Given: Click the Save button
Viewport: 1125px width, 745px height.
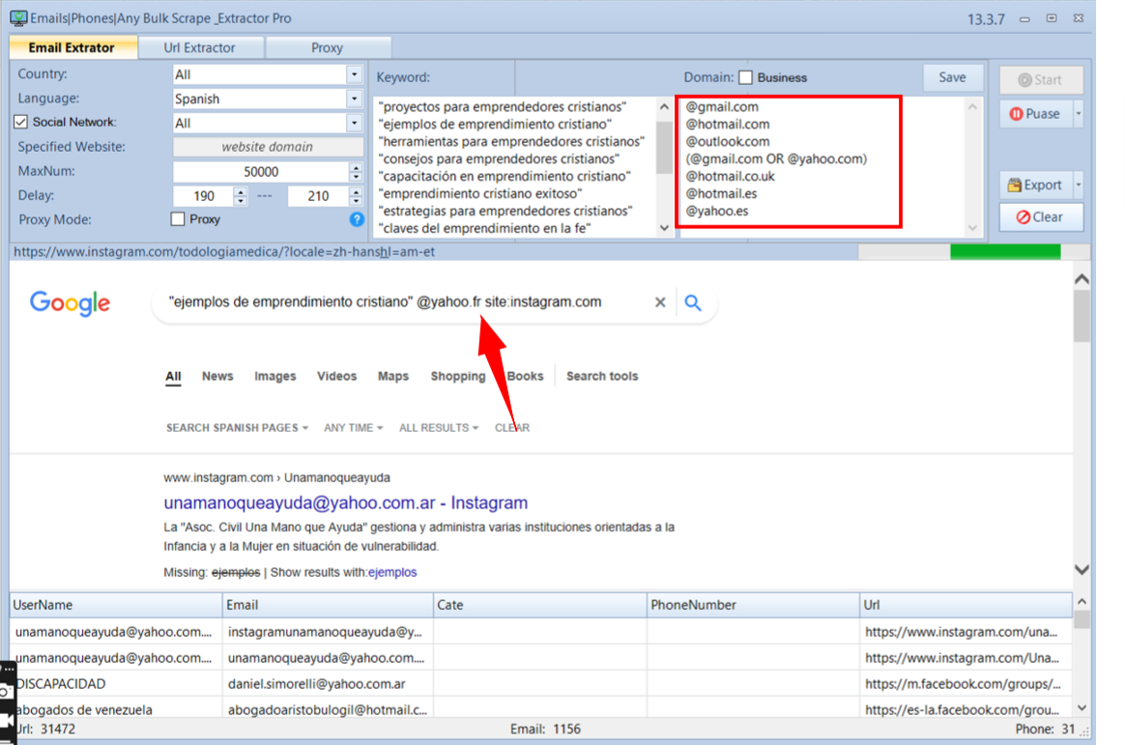Looking at the screenshot, I should 952,77.
